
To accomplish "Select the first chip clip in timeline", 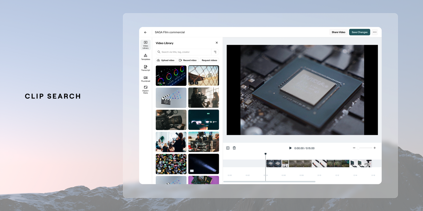I will click(x=274, y=163).
